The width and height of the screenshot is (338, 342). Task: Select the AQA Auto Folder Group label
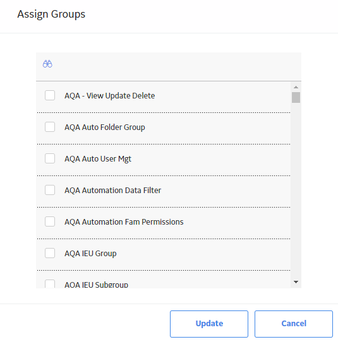(x=105, y=127)
